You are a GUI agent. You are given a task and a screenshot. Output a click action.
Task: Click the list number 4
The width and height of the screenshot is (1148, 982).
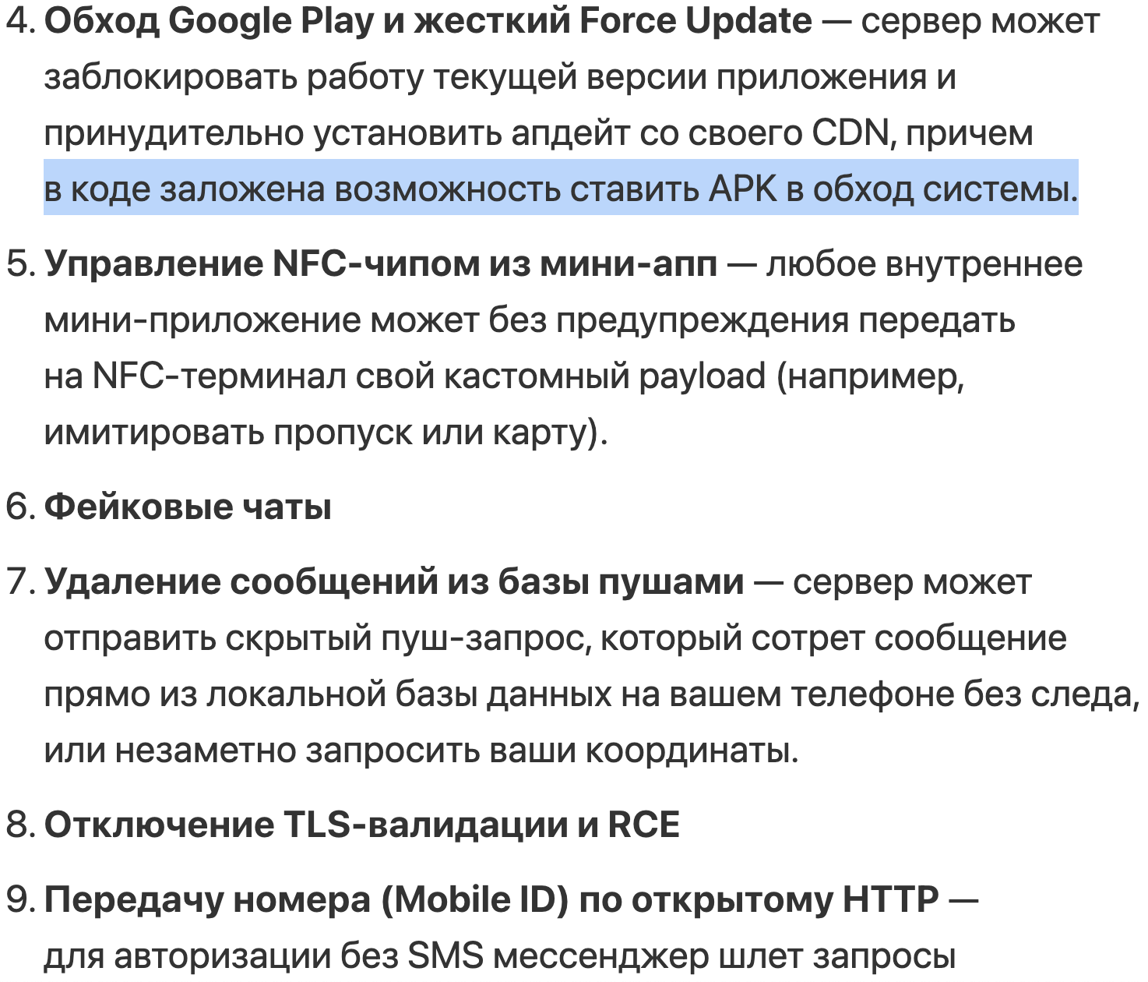click(20, 22)
